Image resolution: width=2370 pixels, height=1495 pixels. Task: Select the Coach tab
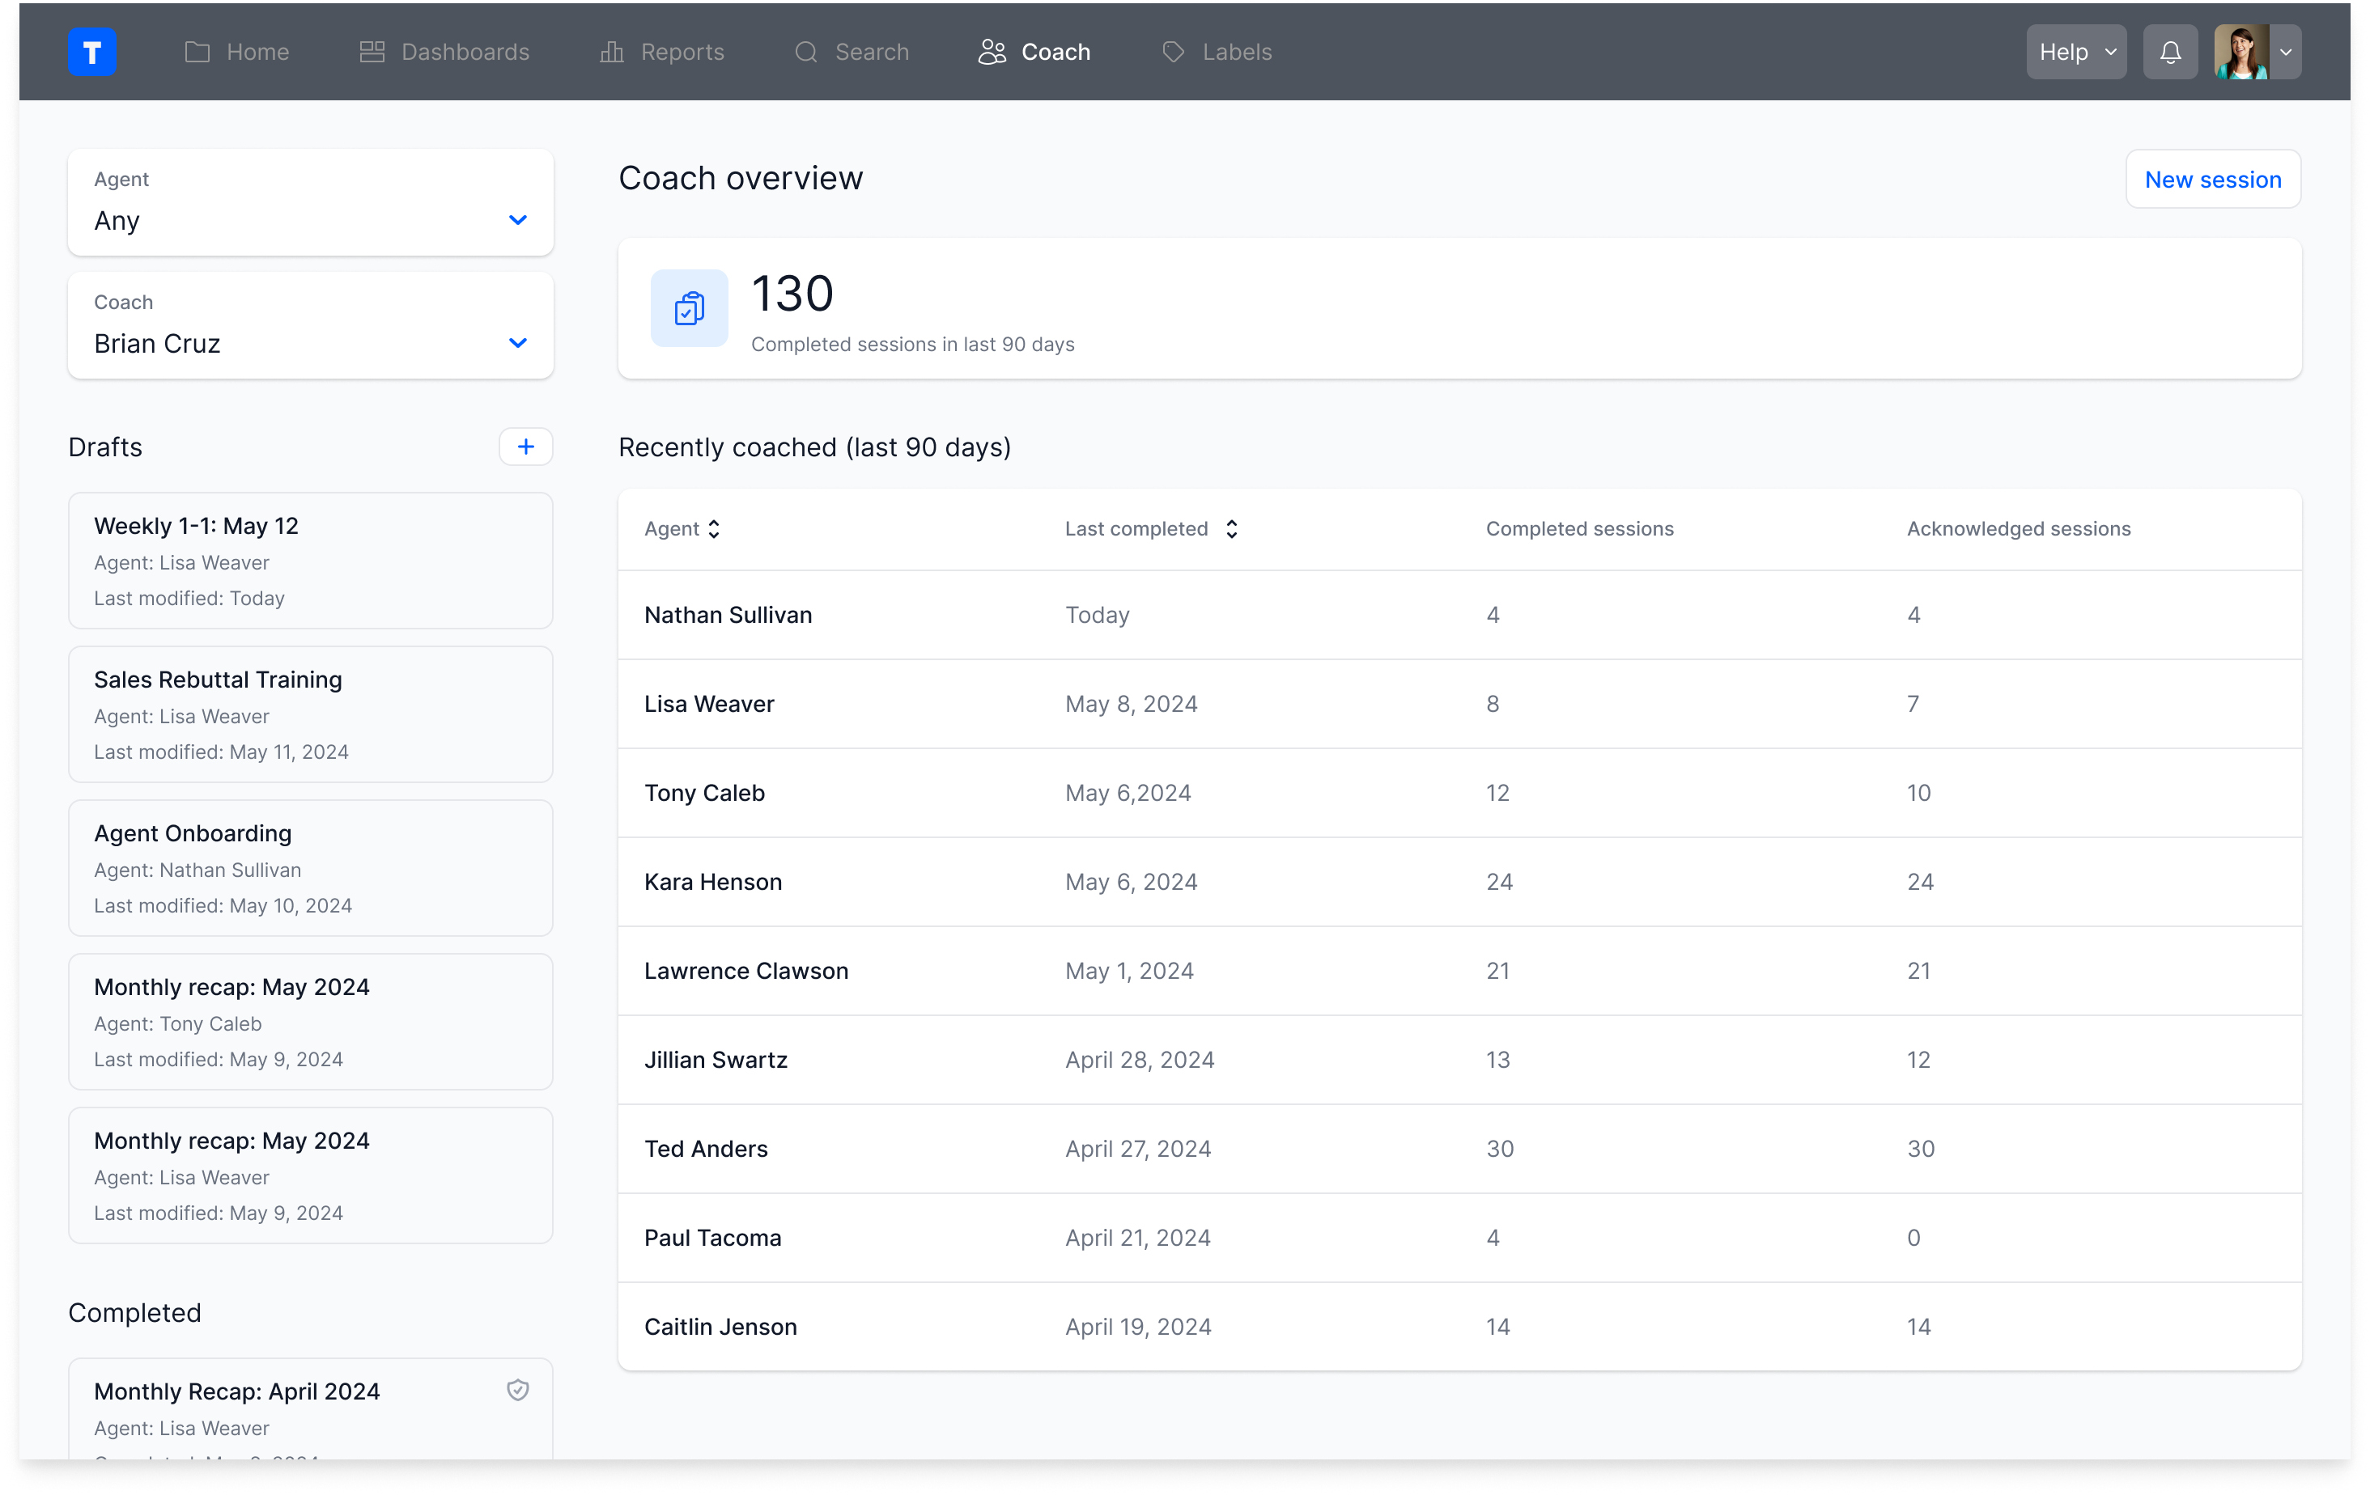(x=1034, y=52)
